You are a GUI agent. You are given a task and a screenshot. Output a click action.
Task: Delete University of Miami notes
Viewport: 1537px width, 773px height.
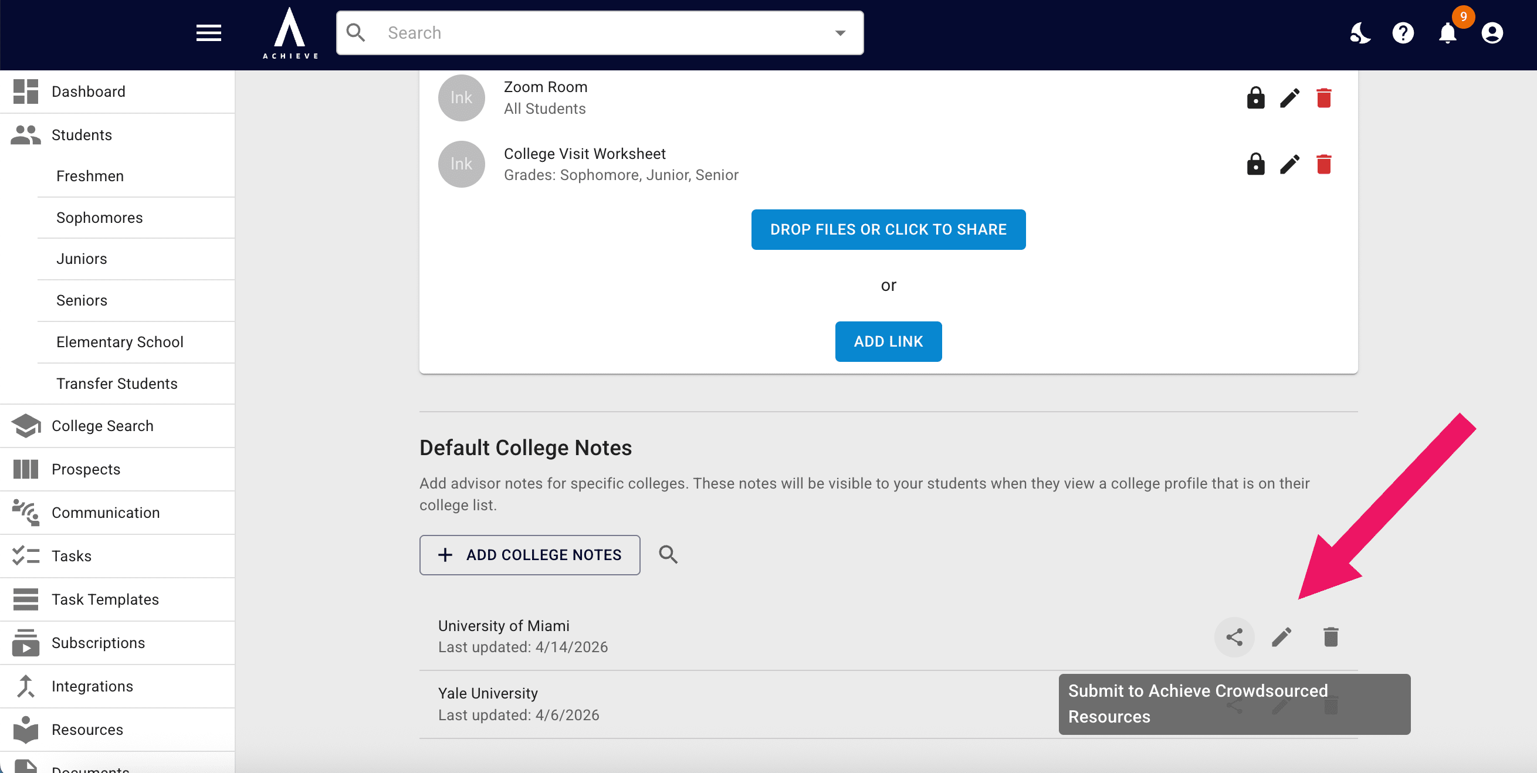click(x=1330, y=637)
